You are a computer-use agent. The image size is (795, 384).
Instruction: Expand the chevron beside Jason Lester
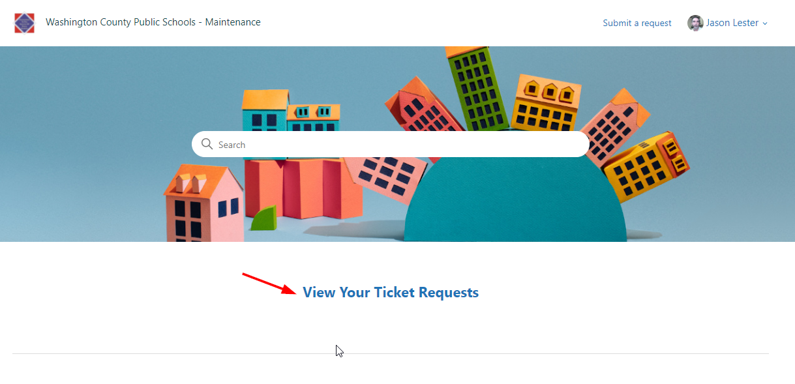[765, 23]
